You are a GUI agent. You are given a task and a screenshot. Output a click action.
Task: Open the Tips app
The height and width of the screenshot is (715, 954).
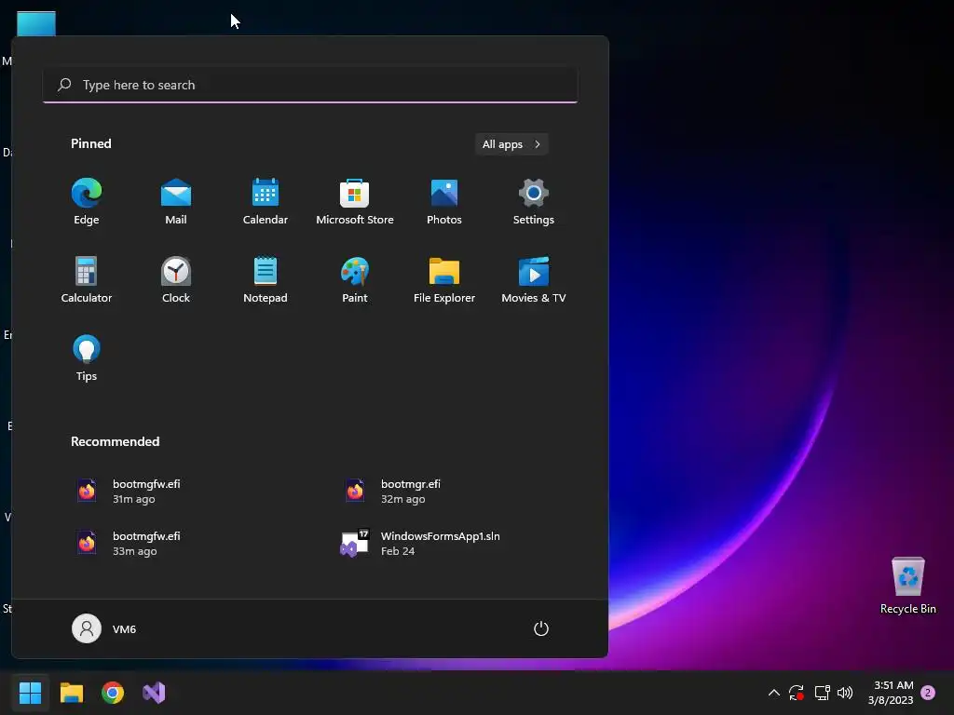point(87,358)
